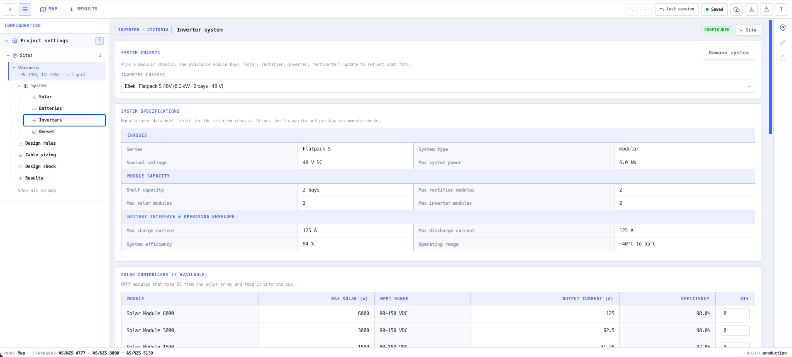
Task: Toggle the hamburger sidebar menu button
Action: 25,9
